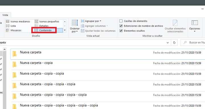Move the layout gallery down one row
Image resolution: width=205 pixels, height=109 pixels.
65,26
